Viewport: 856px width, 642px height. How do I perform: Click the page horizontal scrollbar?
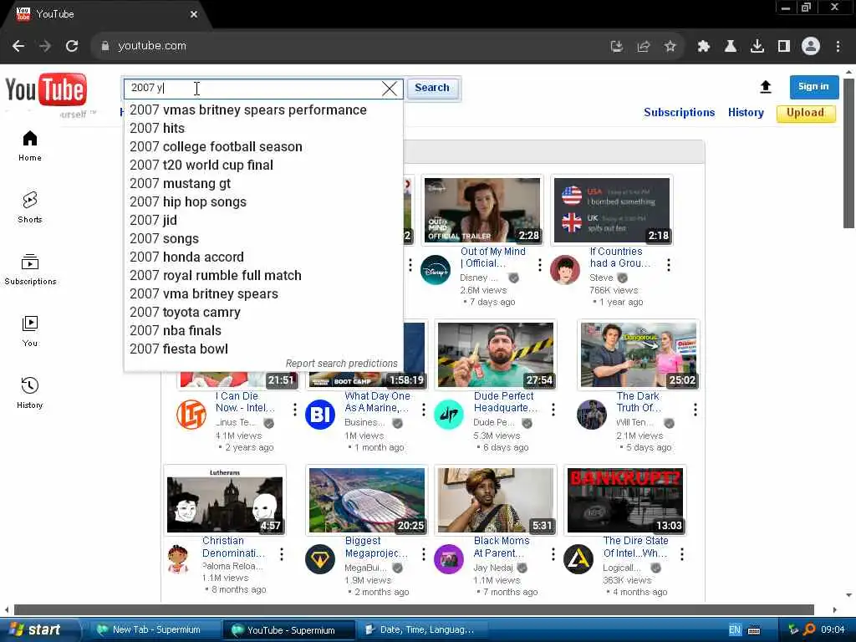(414, 609)
